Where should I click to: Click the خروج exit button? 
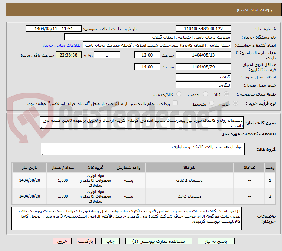[62, 241]
